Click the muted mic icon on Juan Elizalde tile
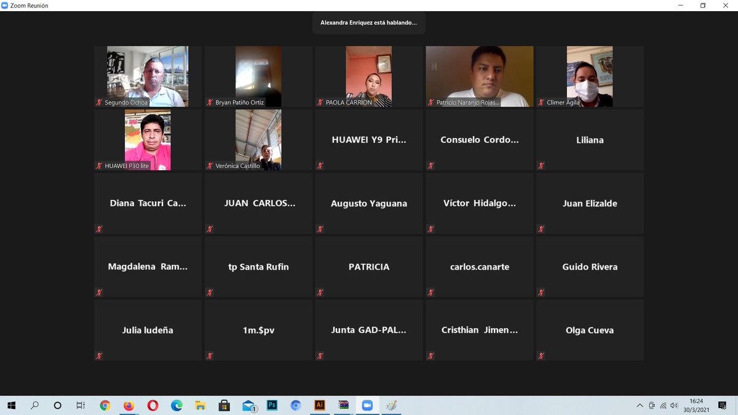Viewport: 738px width, 415px height. coord(542,229)
